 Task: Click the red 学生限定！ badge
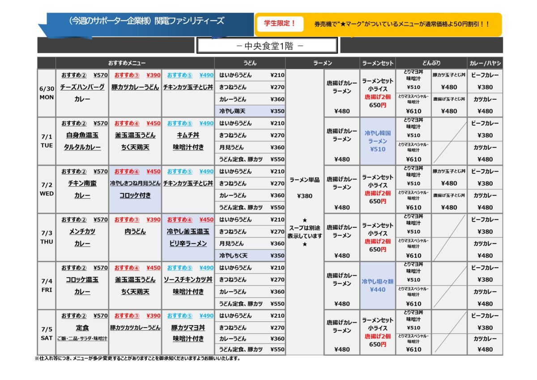280,24
